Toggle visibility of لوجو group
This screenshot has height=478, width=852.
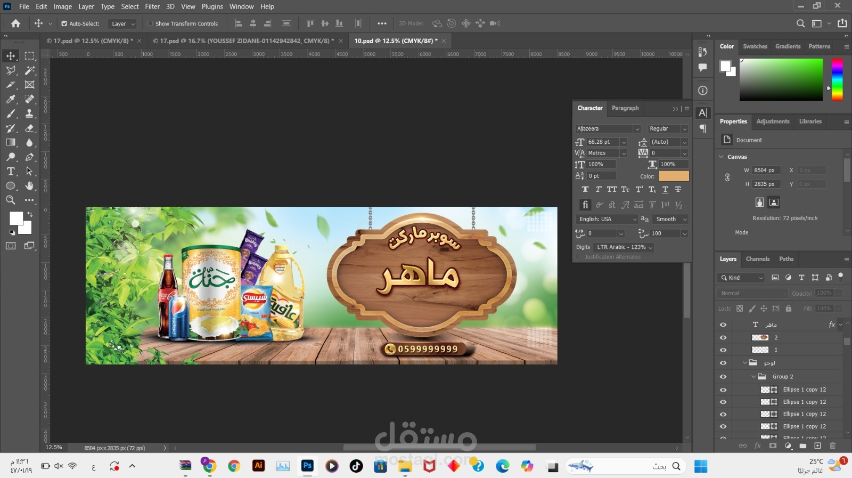723,363
